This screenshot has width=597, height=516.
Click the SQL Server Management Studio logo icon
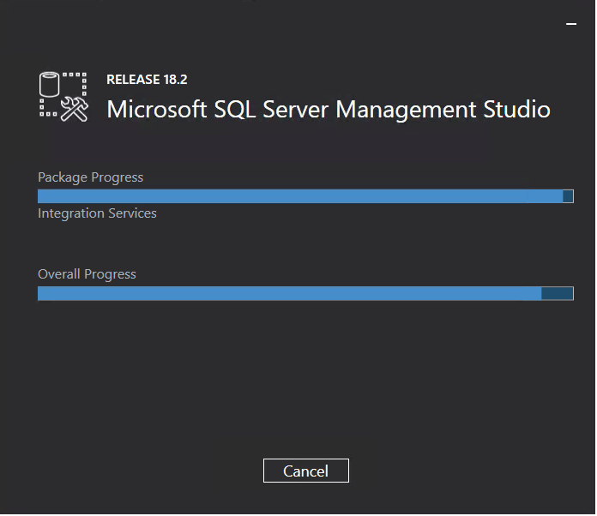pos(63,98)
